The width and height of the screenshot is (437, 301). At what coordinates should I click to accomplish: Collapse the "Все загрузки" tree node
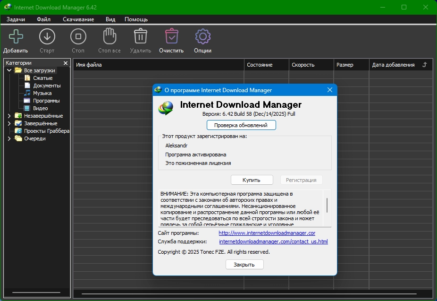[x=9, y=70]
